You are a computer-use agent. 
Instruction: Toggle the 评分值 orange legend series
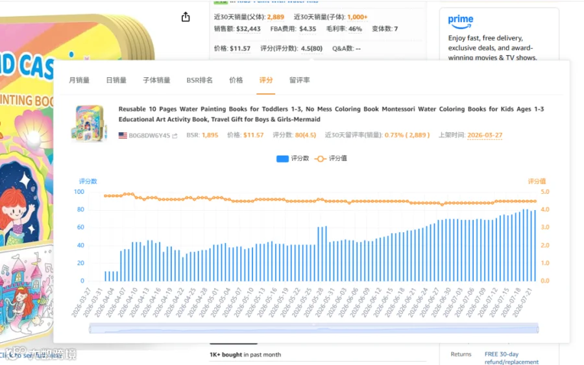331,158
